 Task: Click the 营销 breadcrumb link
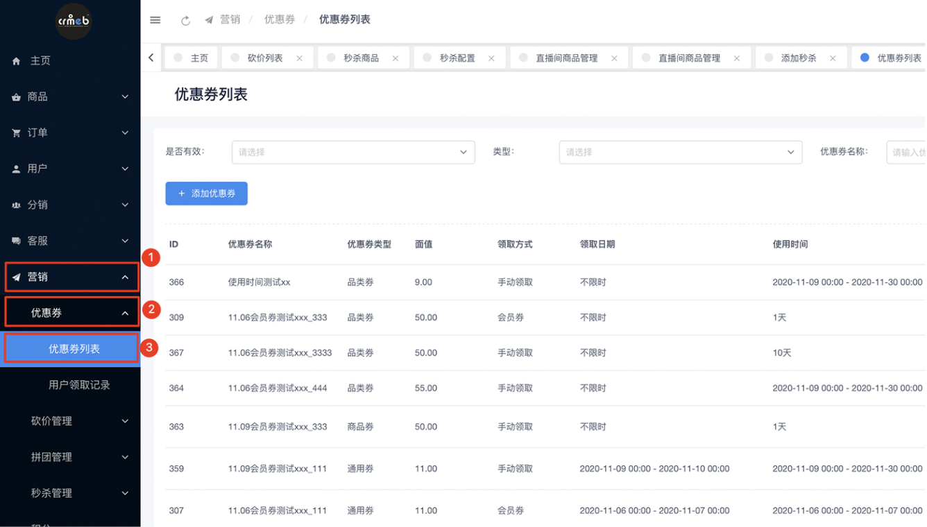click(230, 19)
